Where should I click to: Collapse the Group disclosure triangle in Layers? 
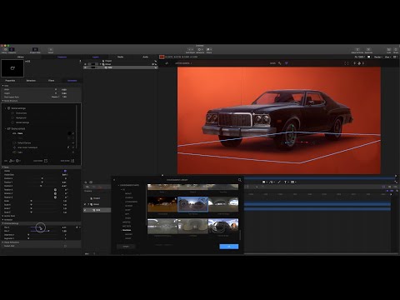(x=101, y=64)
